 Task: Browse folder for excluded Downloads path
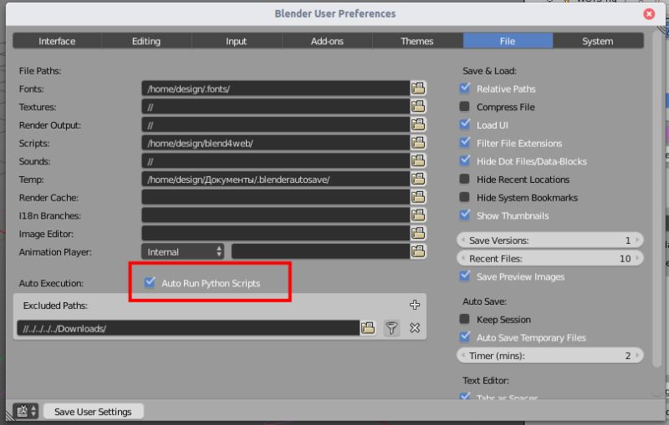click(368, 328)
